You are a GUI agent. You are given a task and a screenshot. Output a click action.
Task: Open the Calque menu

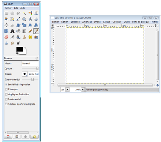tap(106, 22)
